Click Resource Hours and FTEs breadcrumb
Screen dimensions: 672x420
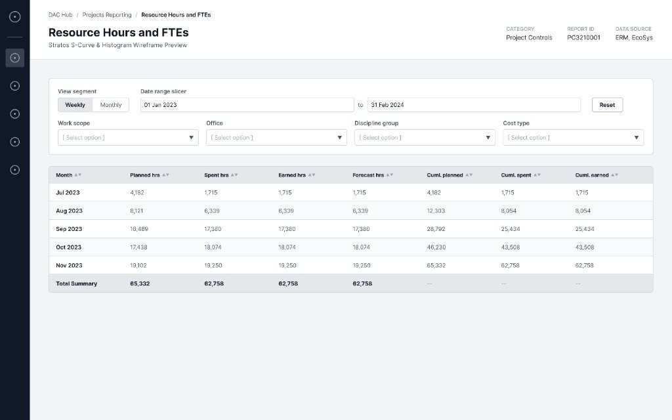click(x=176, y=14)
